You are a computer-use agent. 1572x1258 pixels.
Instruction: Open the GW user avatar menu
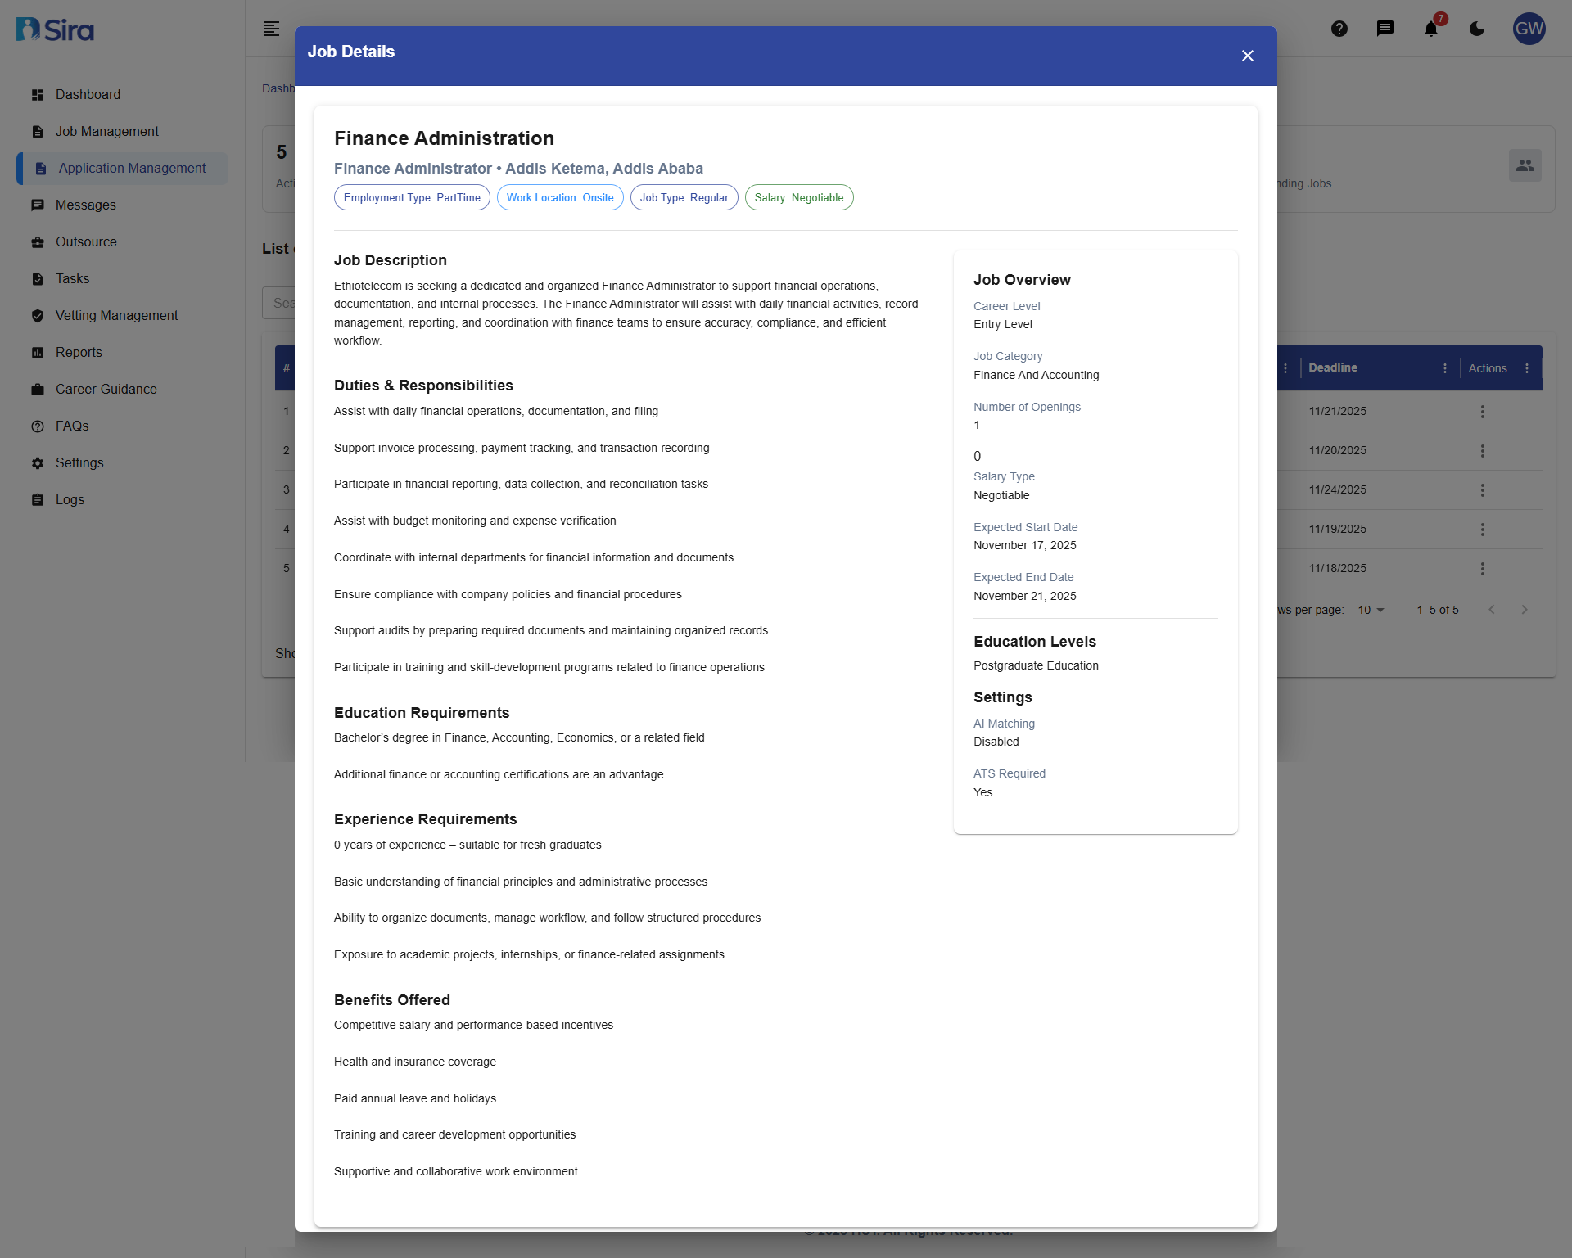1529,29
